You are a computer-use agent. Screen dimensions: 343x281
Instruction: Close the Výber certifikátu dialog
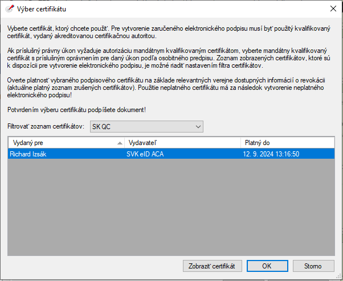coord(333,9)
